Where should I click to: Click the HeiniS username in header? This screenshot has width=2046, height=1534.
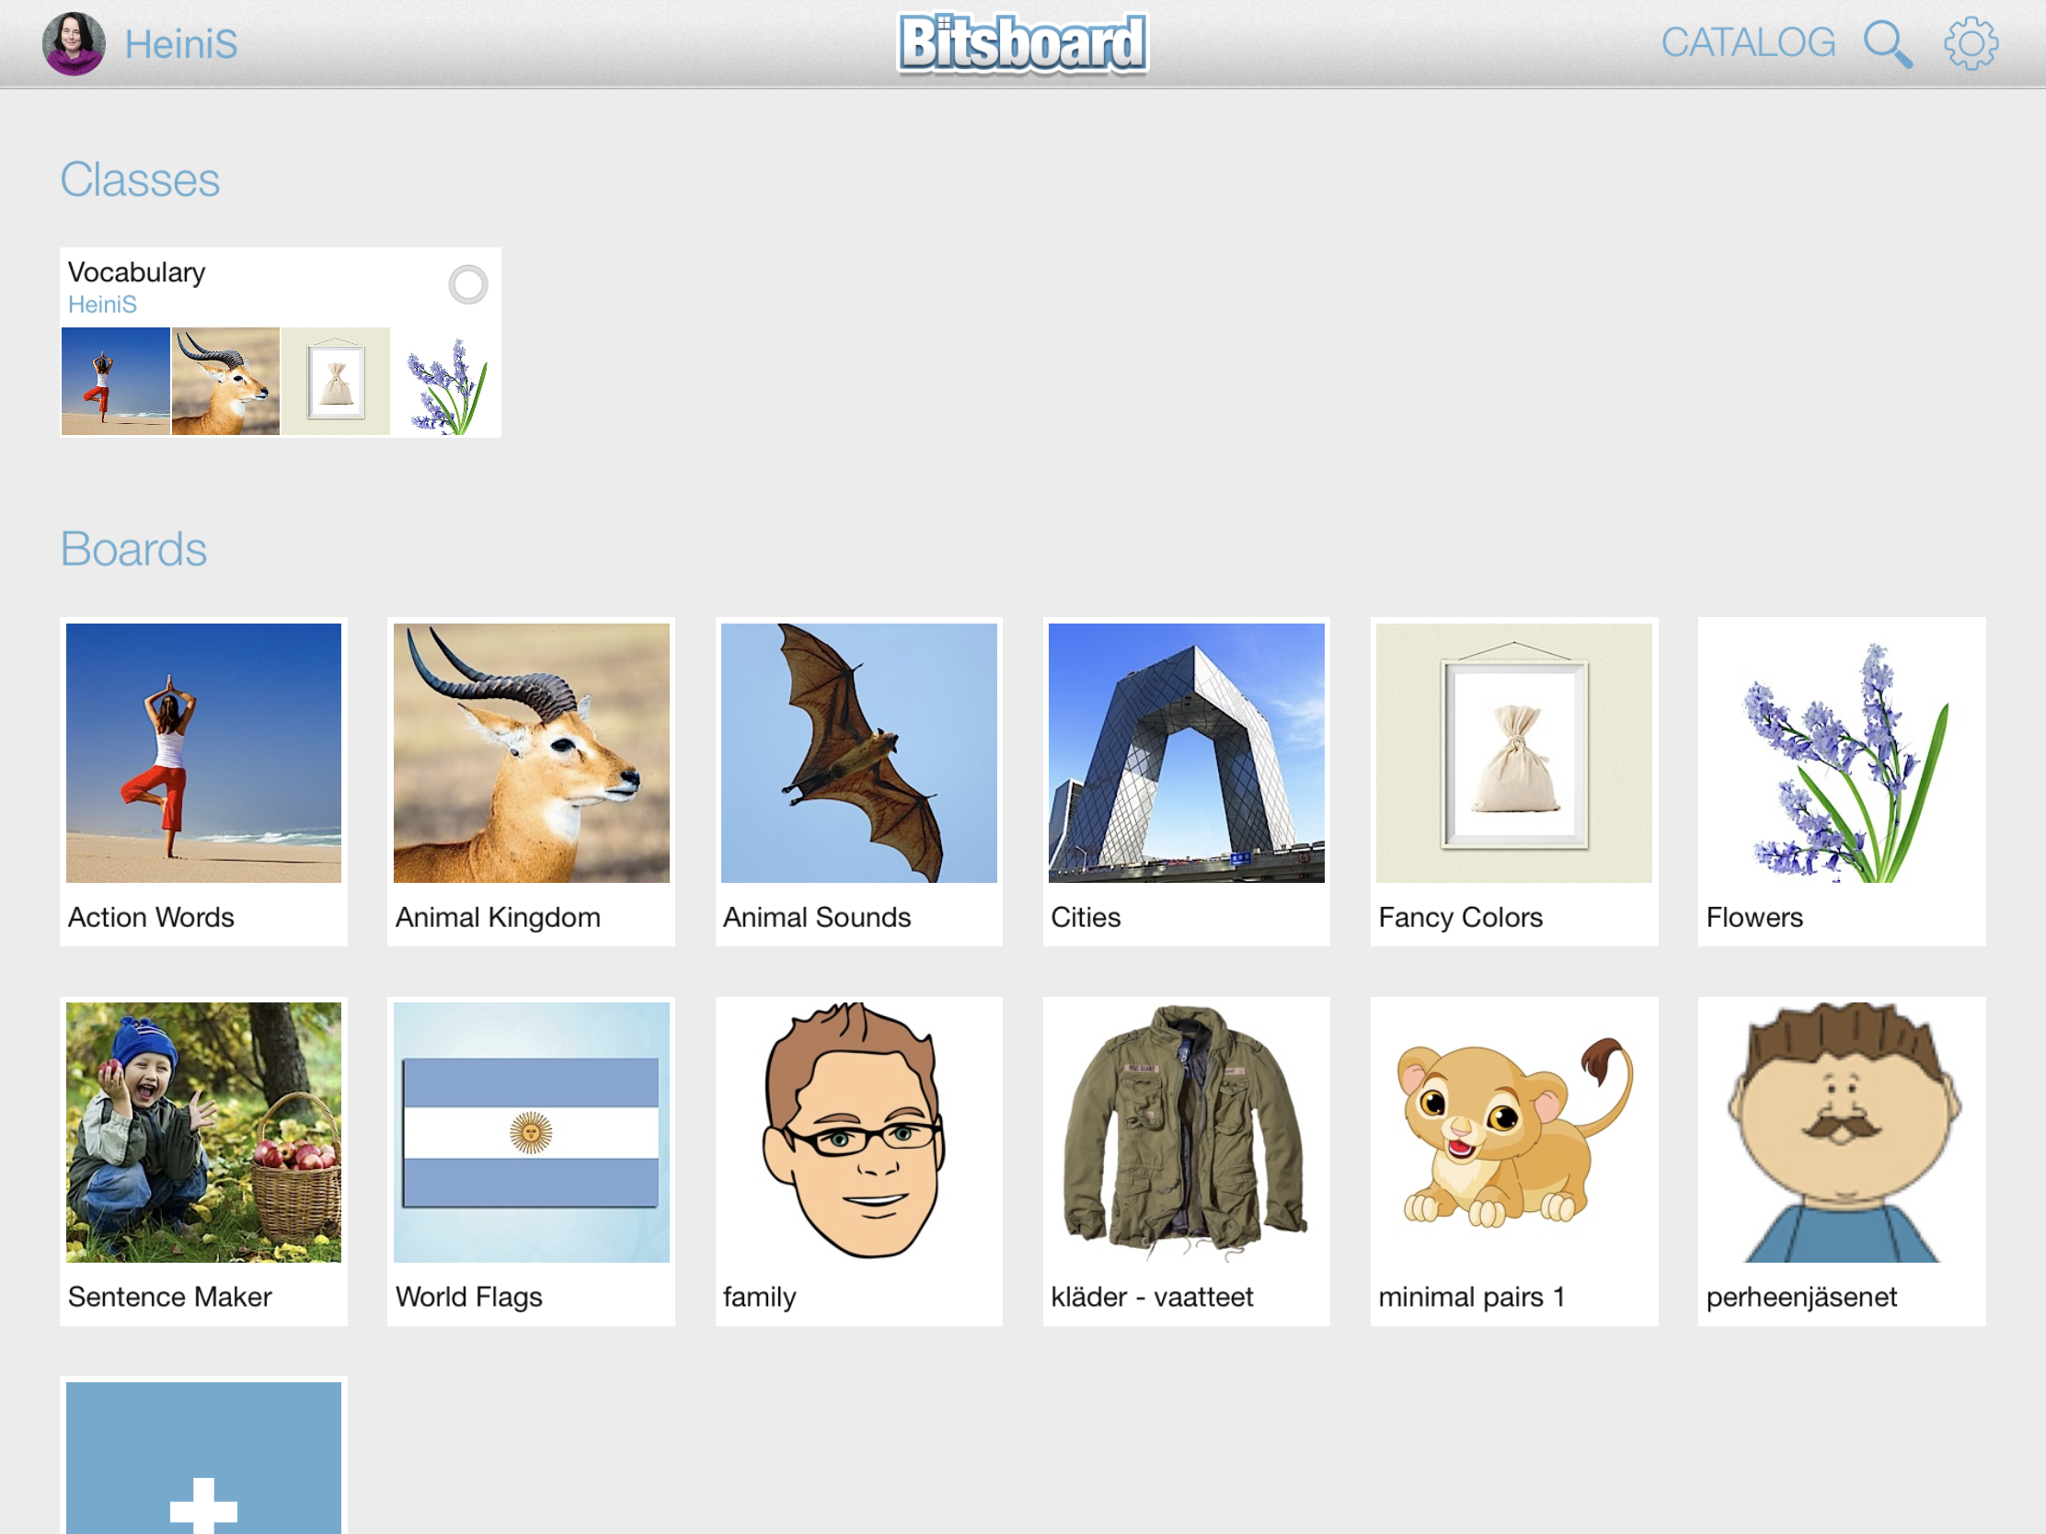(x=181, y=43)
